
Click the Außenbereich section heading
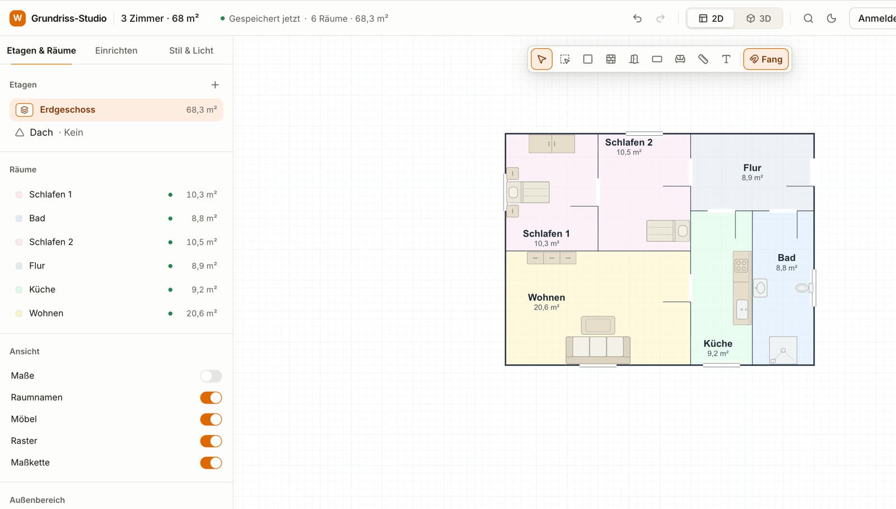coord(37,500)
